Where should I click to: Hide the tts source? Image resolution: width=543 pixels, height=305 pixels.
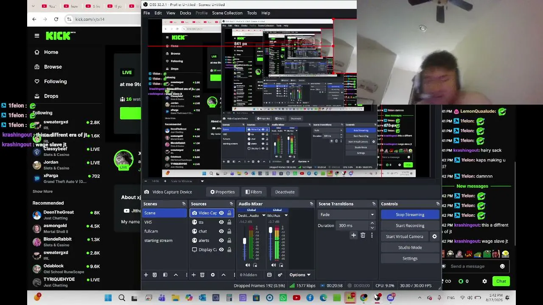pyautogui.click(x=221, y=222)
